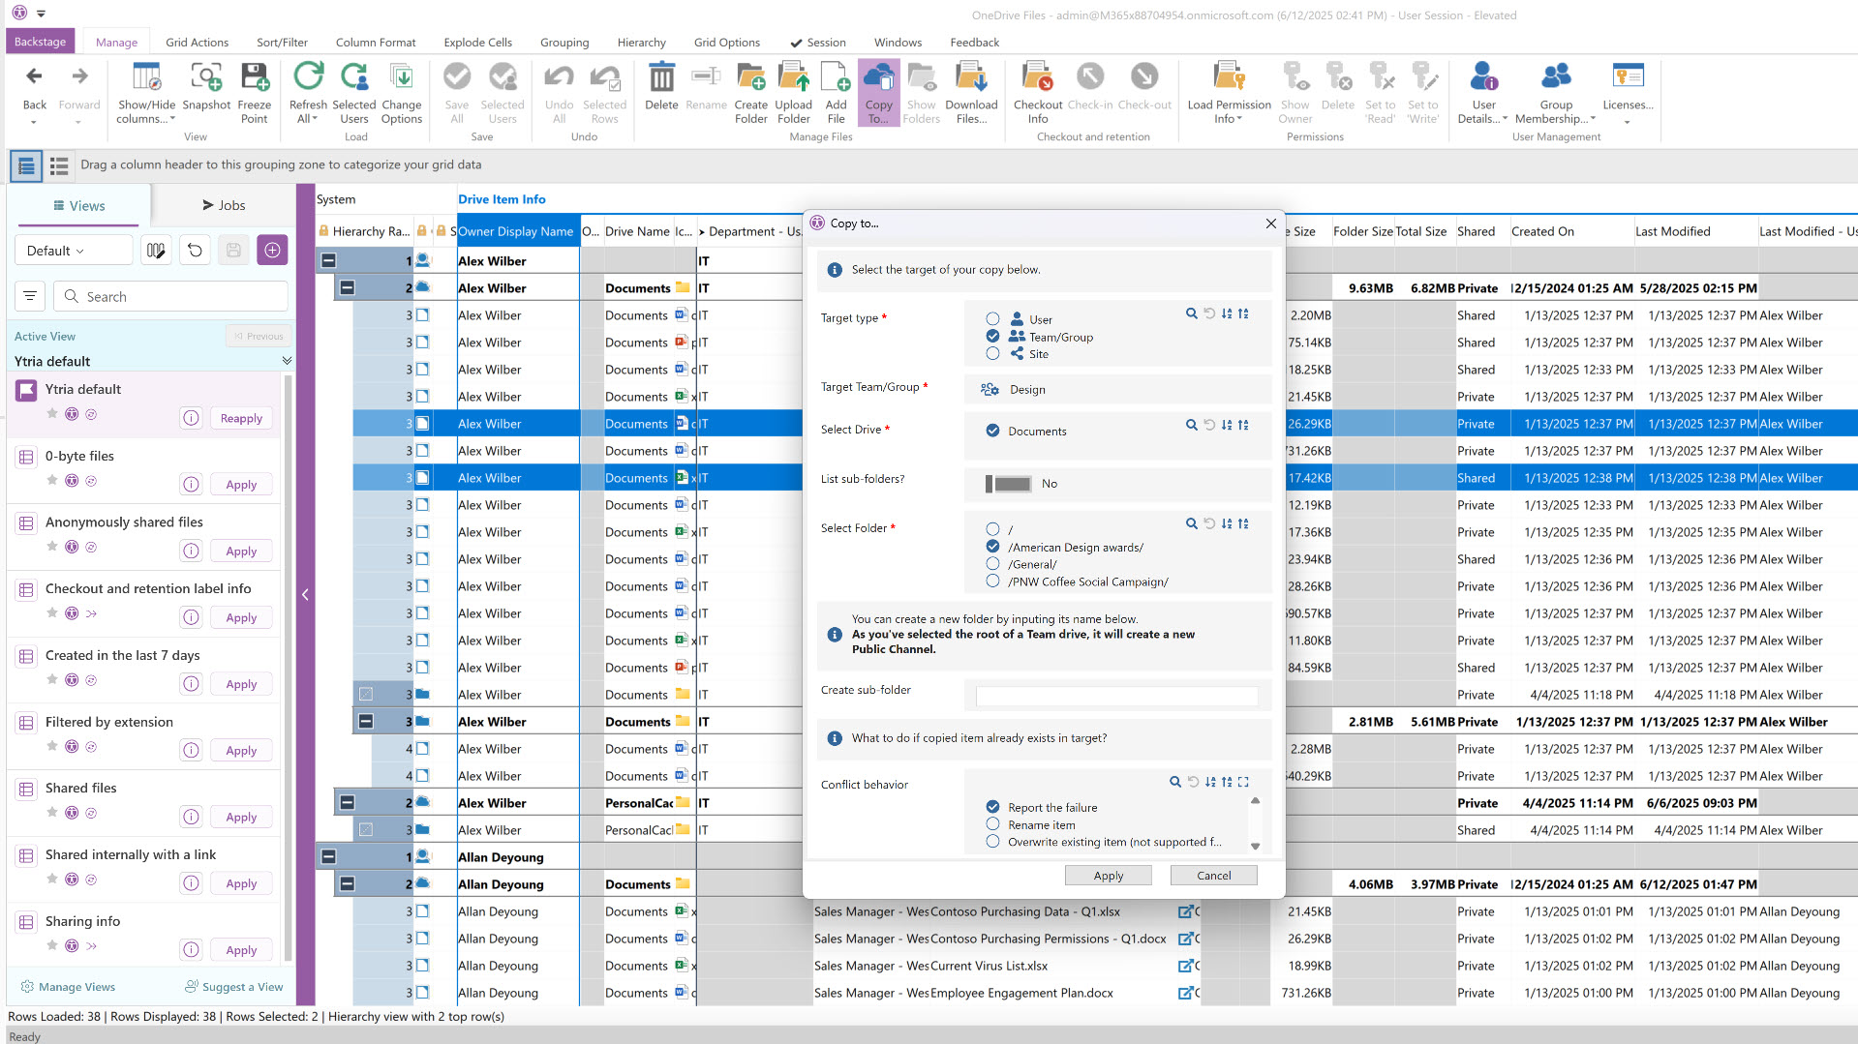1858x1044 pixels.
Task: Click the Delete trash icon in ribbon
Action: (661, 77)
